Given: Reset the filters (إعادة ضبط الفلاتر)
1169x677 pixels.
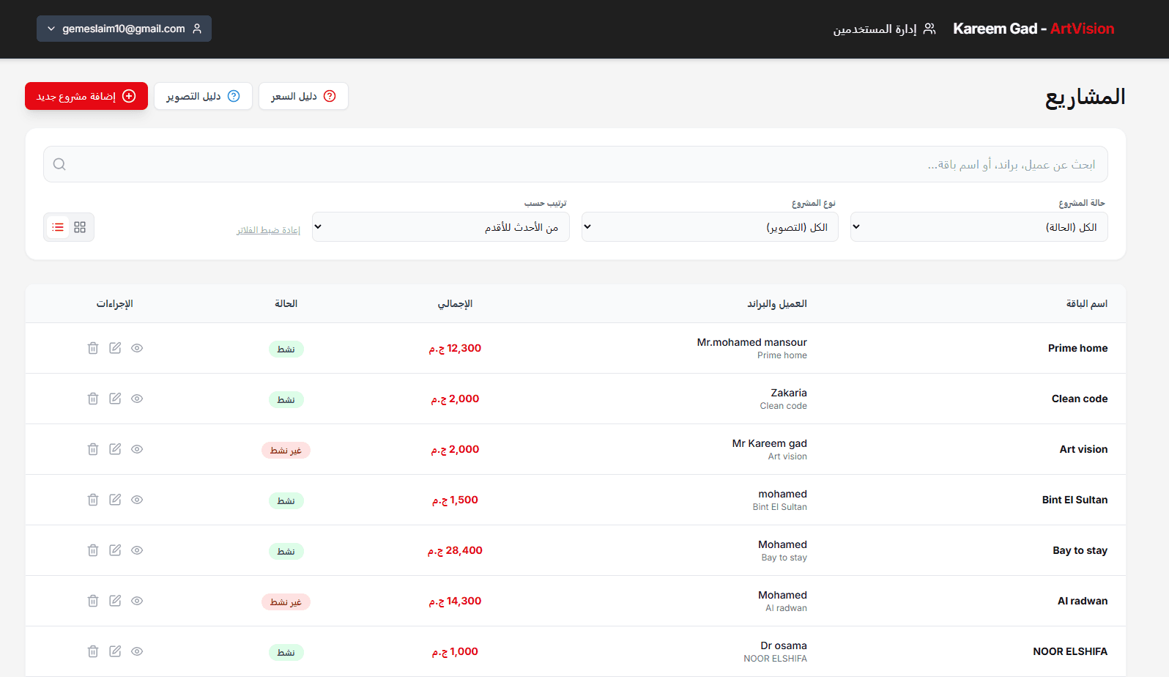Looking at the screenshot, I should (x=268, y=230).
